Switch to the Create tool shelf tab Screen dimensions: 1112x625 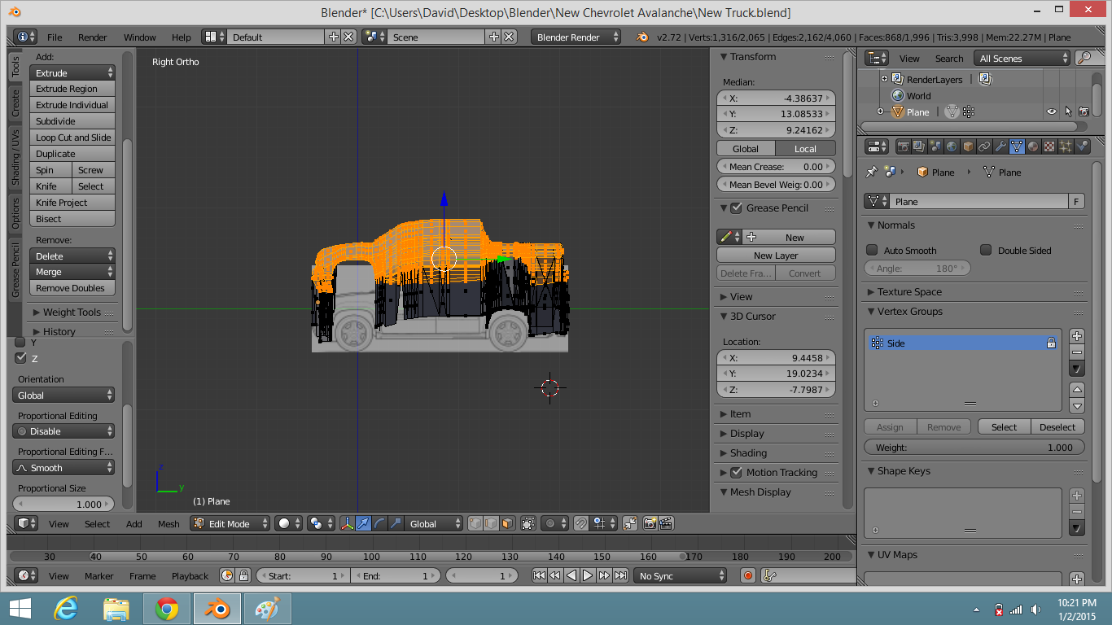pos(15,102)
